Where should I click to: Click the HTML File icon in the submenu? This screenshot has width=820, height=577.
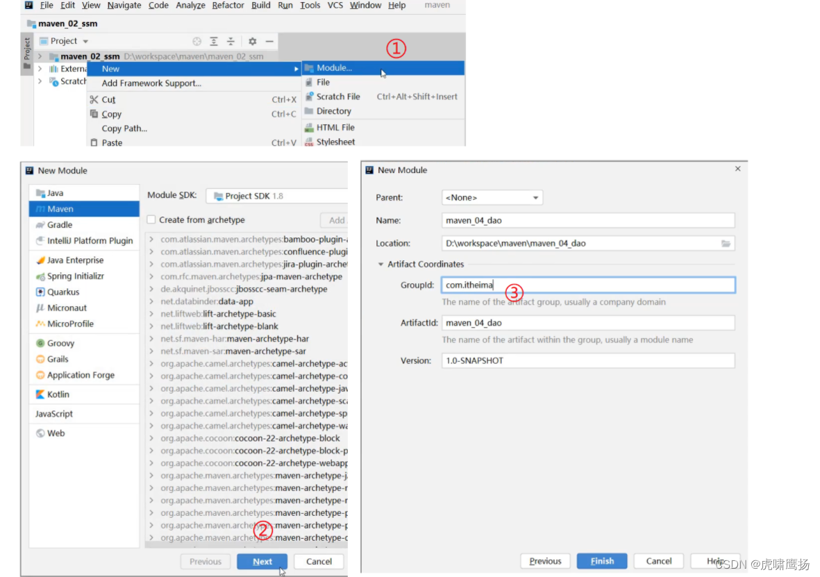(x=310, y=127)
